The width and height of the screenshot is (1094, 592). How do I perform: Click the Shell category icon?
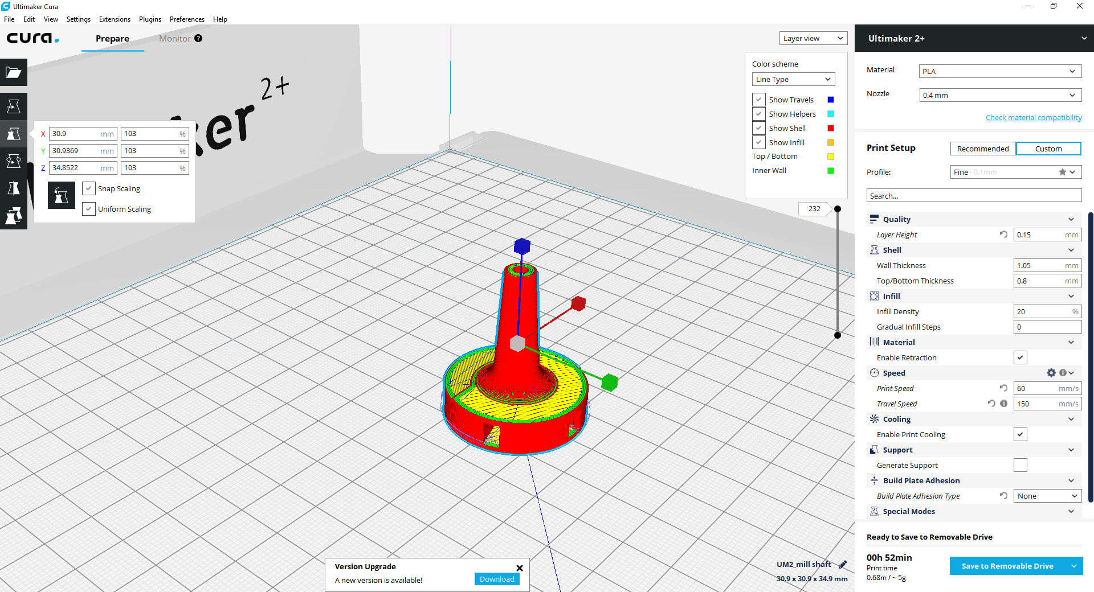[874, 250]
